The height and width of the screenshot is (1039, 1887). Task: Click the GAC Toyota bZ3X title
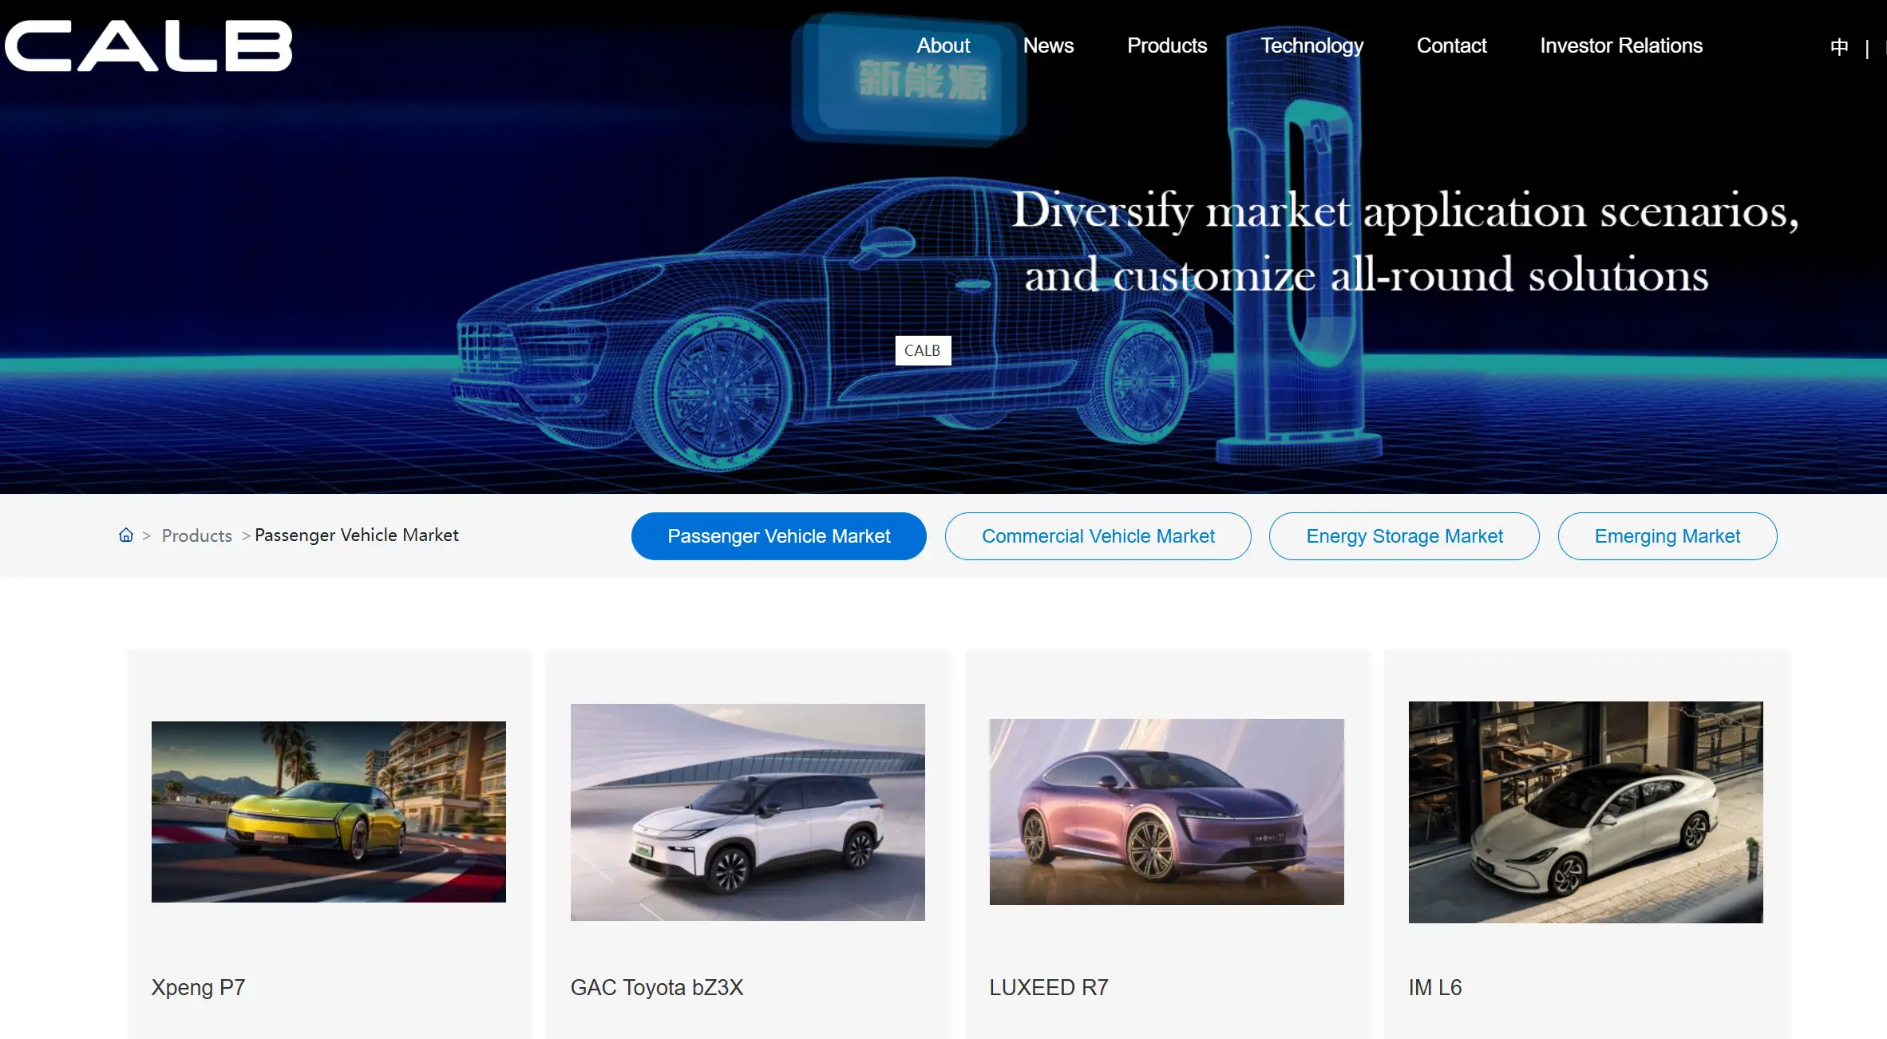click(x=656, y=988)
